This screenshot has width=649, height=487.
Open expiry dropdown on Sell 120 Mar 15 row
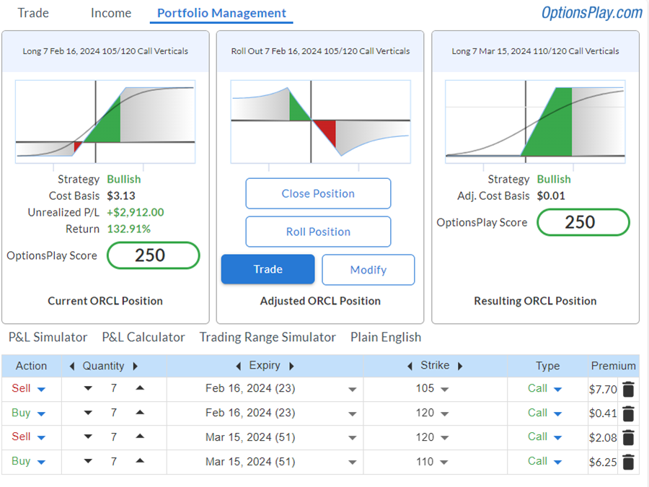(x=352, y=438)
